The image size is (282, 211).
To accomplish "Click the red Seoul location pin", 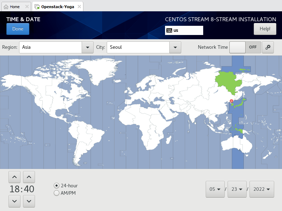I will [x=231, y=101].
